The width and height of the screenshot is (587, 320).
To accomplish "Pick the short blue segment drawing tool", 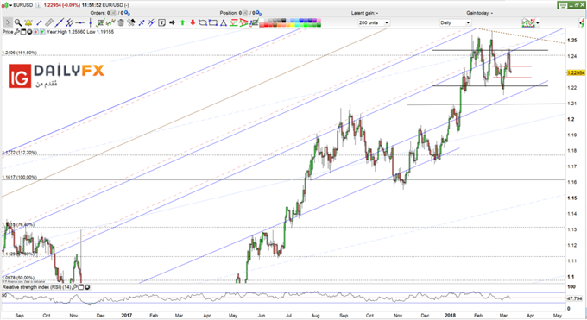I will [x=38, y=22].
